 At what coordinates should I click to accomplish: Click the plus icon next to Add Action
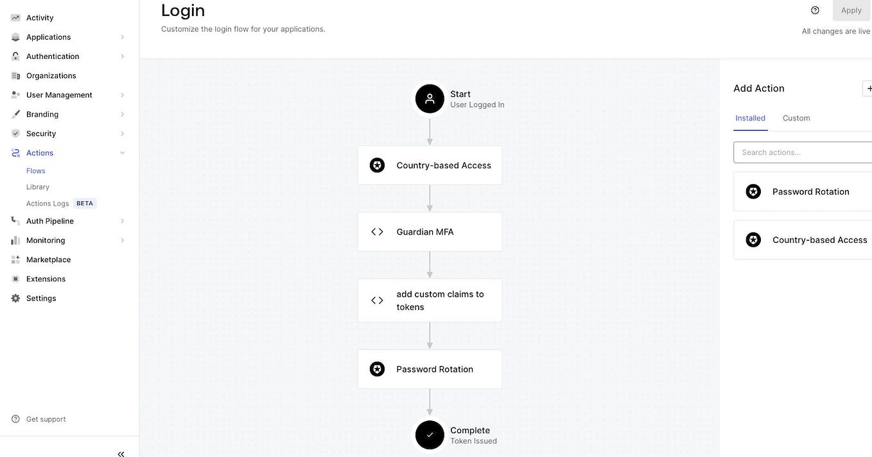[869, 88]
